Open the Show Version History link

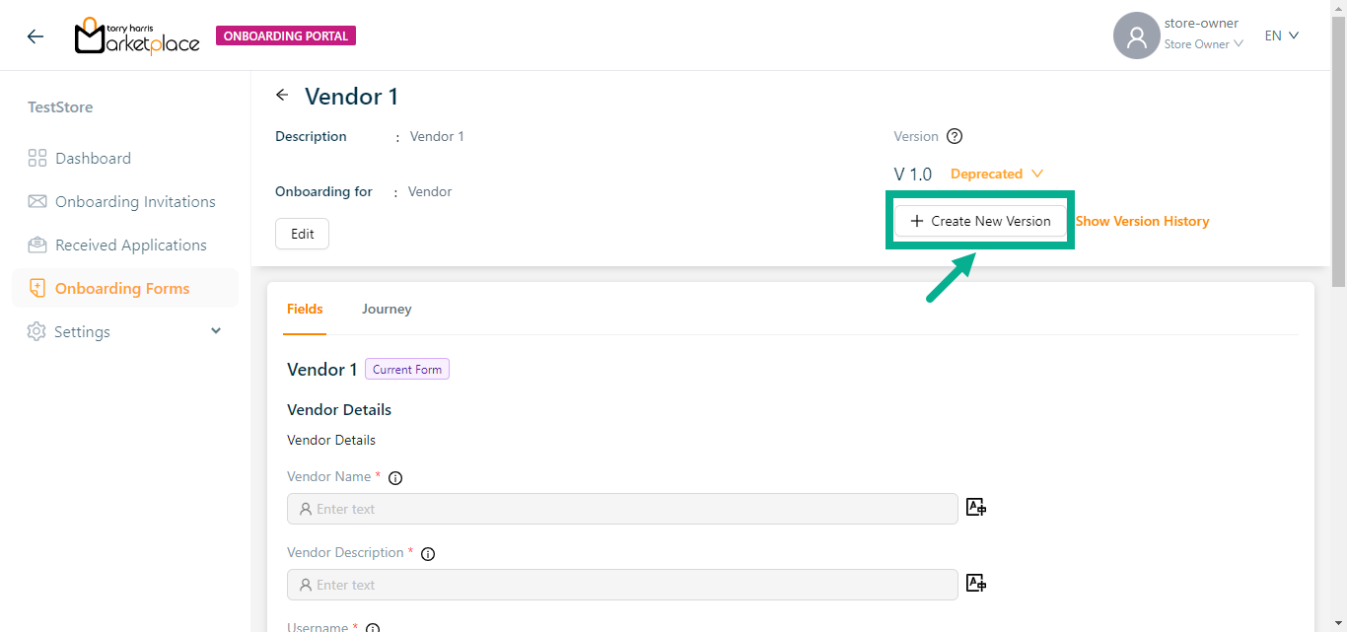[1142, 222]
